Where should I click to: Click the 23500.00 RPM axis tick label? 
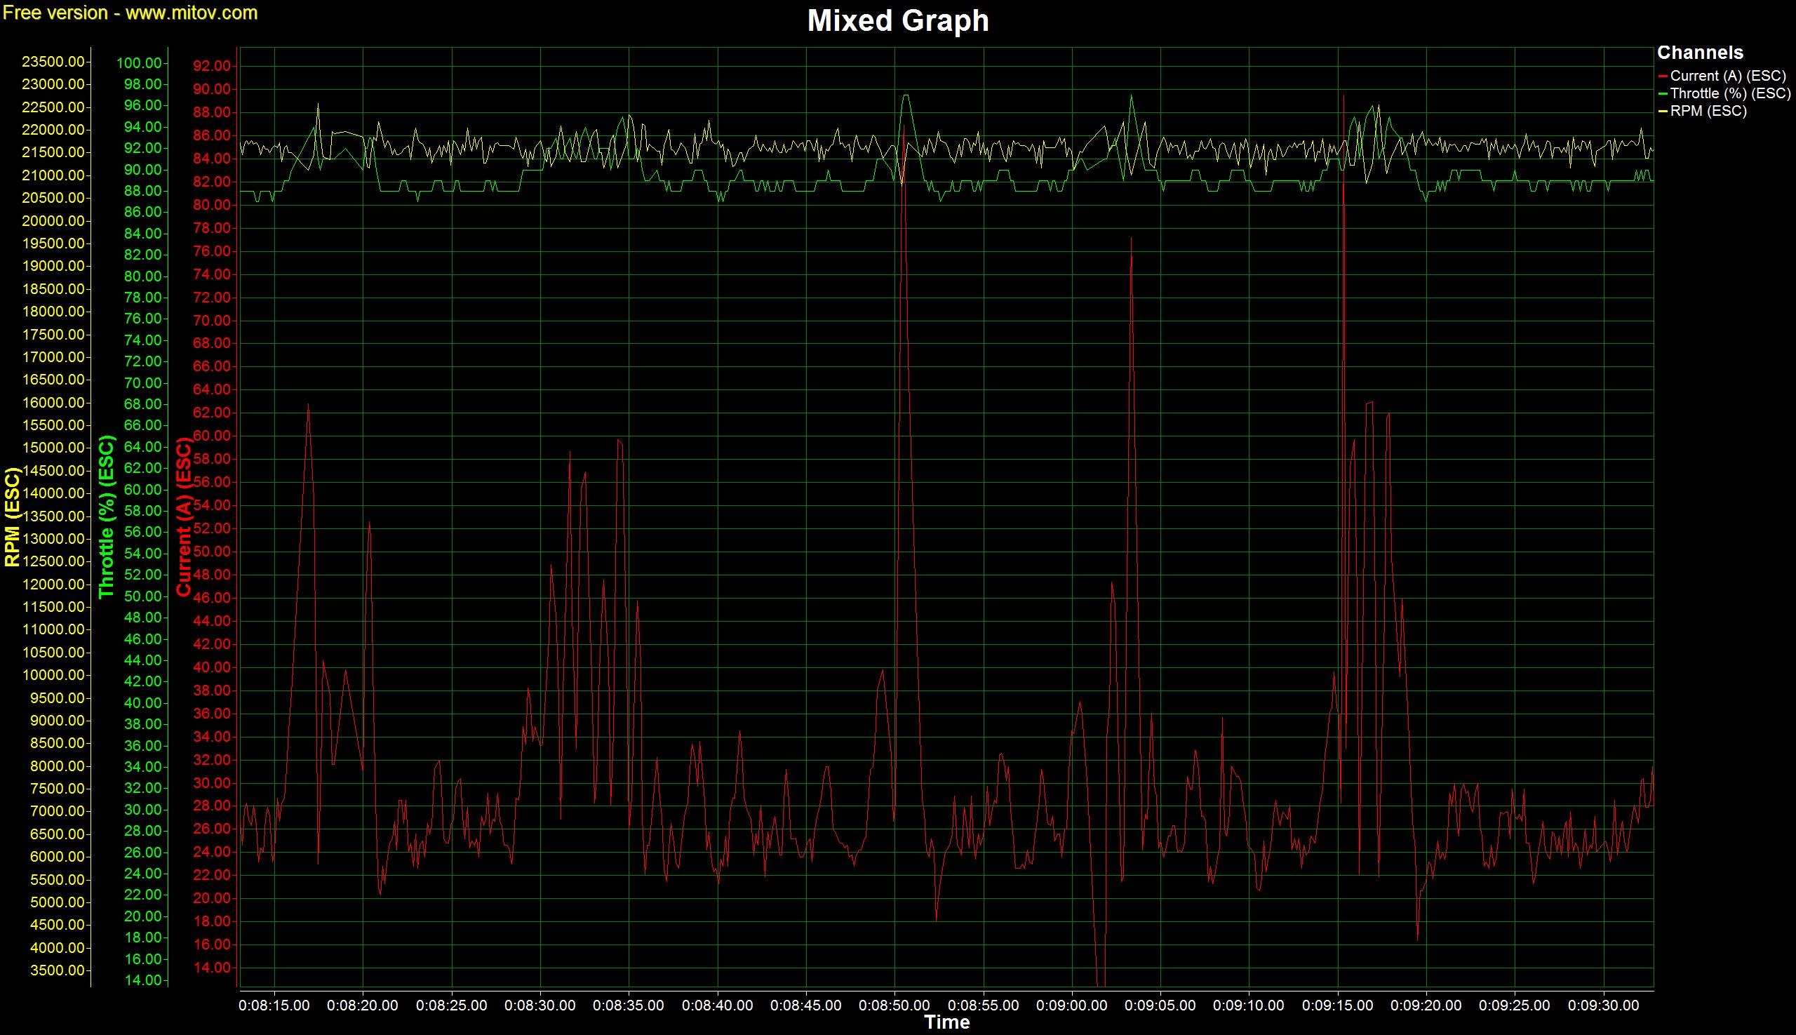pyautogui.click(x=53, y=62)
